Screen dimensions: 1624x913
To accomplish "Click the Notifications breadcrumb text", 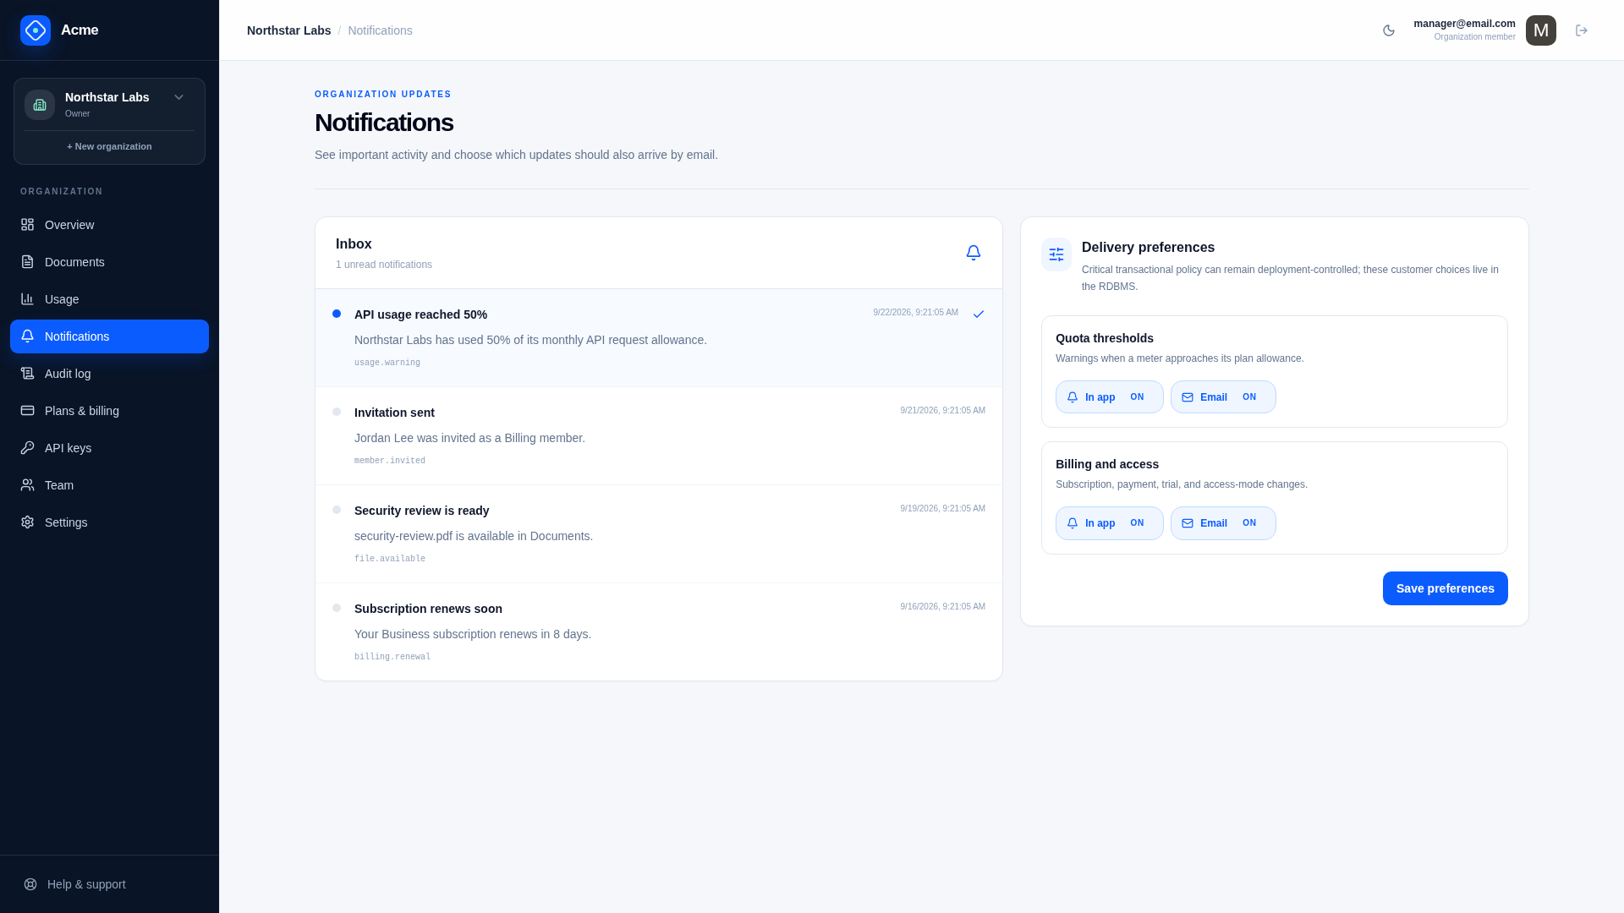I will 380,30.
